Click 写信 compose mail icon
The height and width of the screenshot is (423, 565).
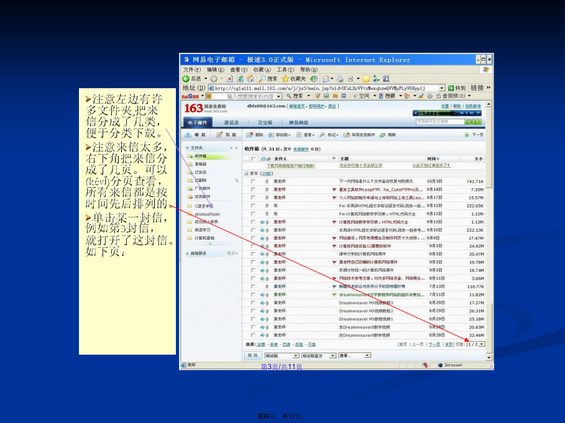click(x=219, y=135)
